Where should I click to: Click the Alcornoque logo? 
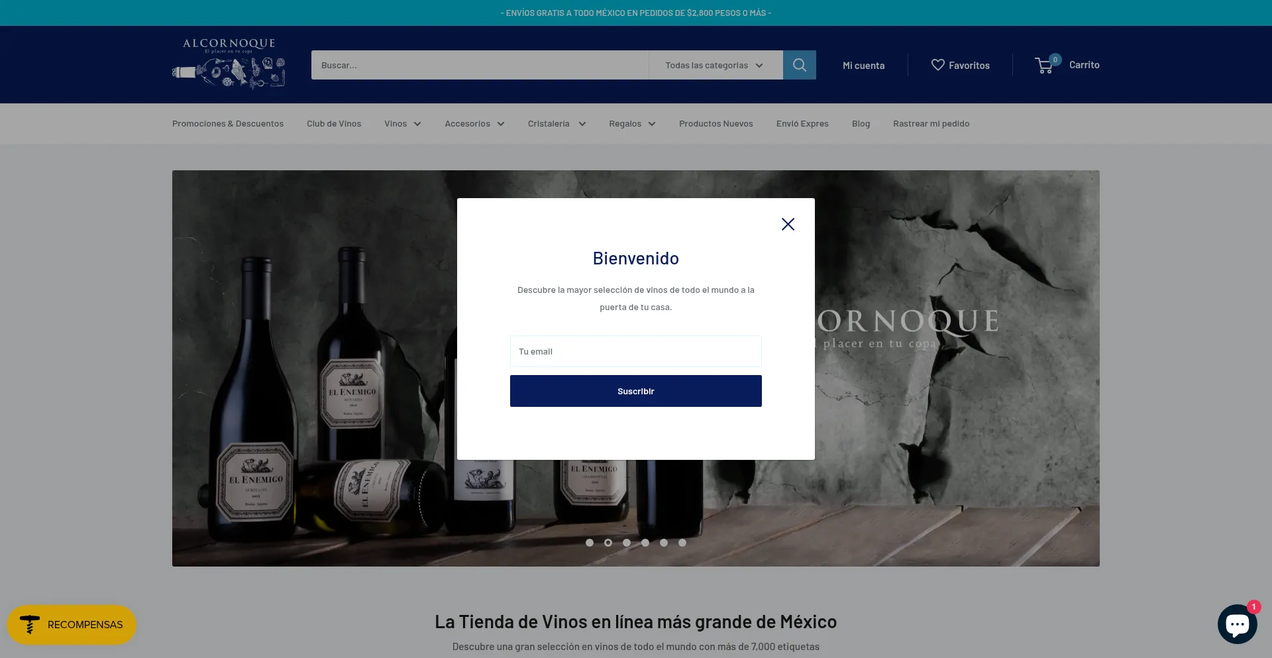pyautogui.click(x=229, y=64)
